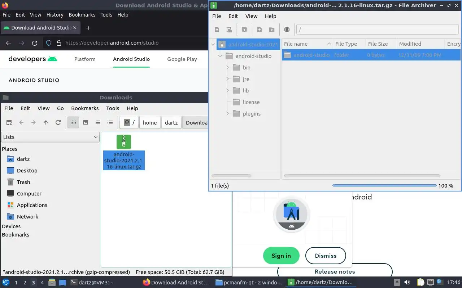
Task: Open a new Firefox tab with plus
Action: (88, 28)
